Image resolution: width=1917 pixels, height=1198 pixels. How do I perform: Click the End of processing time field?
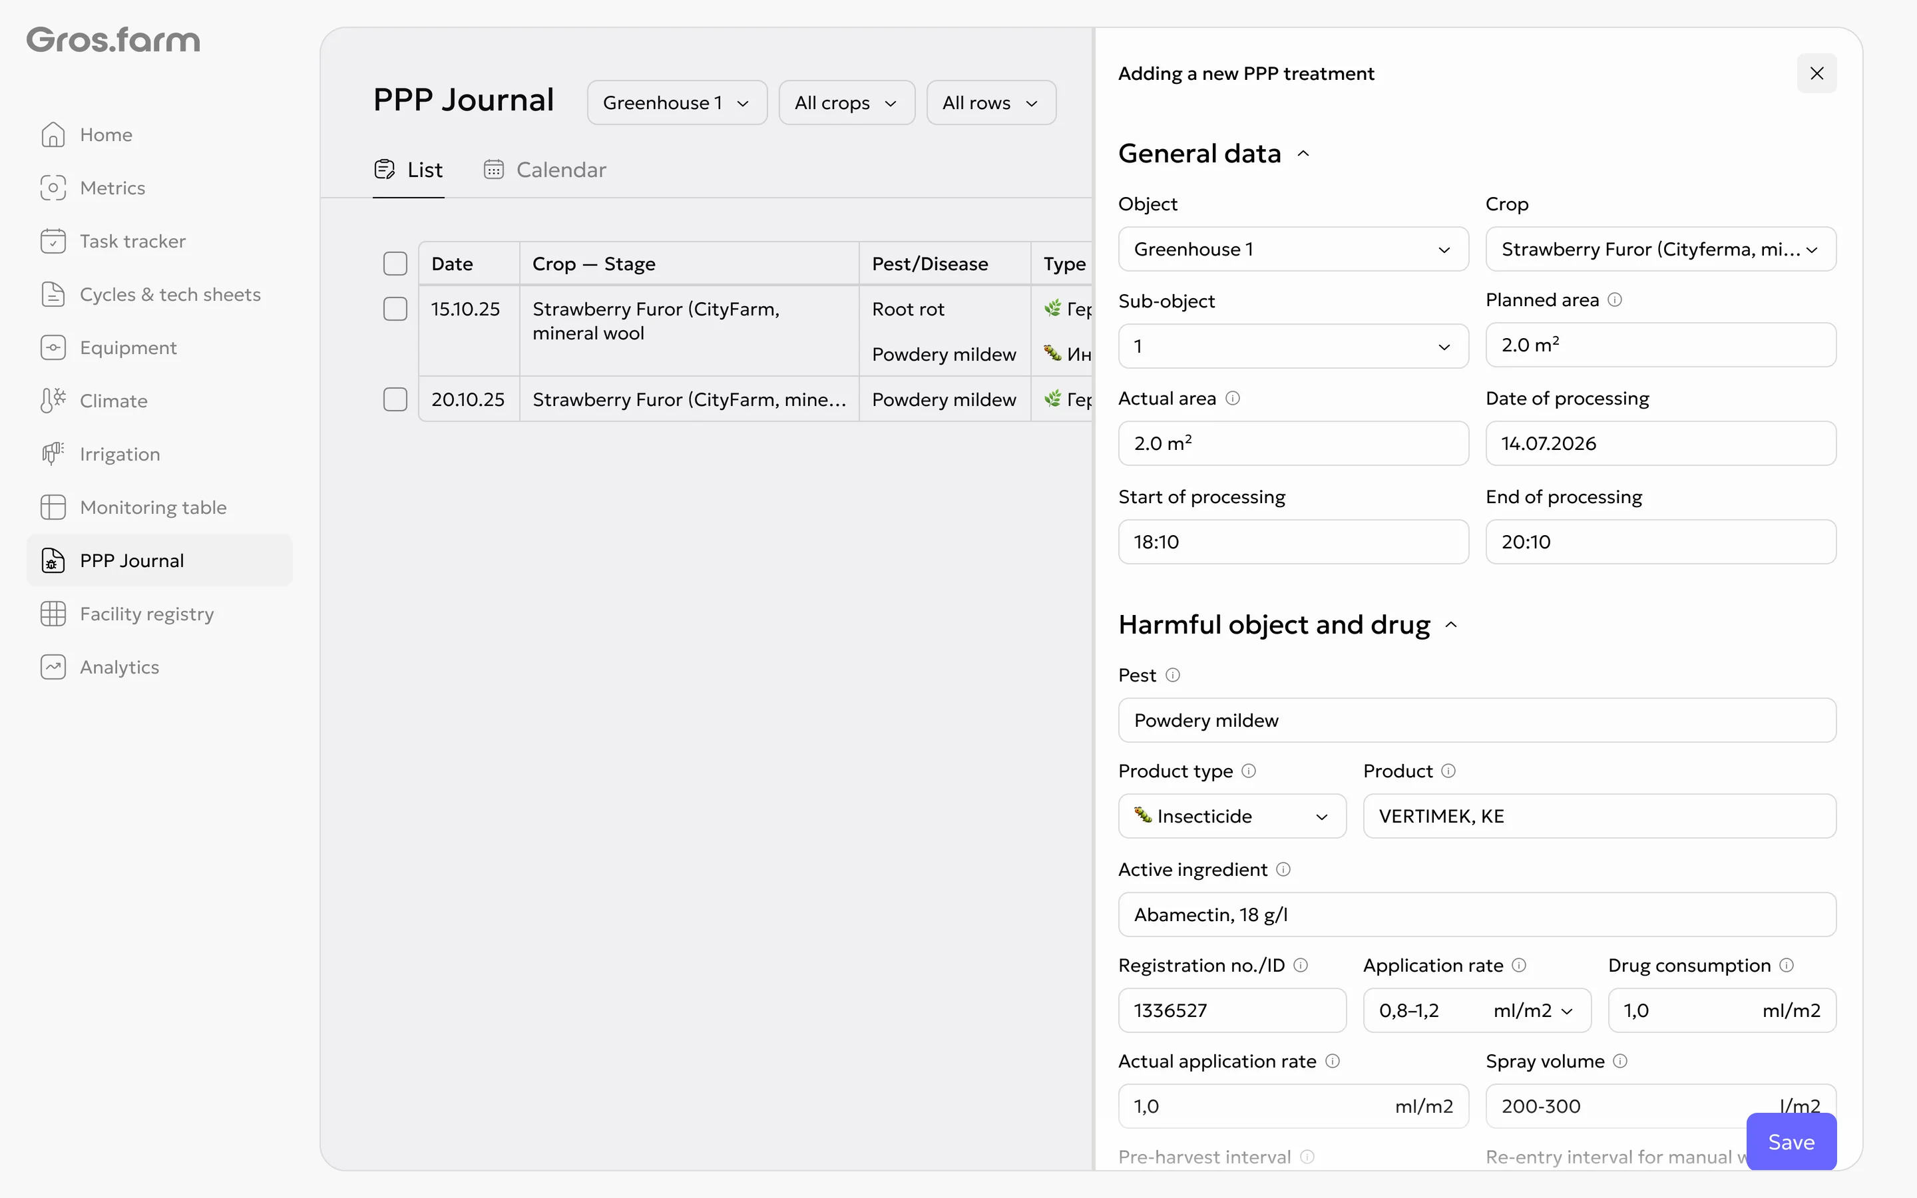pyautogui.click(x=1661, y=542)
